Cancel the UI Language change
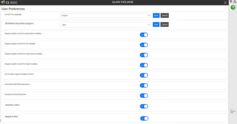This screenshot has width=237, height=124. pos(165,16)
